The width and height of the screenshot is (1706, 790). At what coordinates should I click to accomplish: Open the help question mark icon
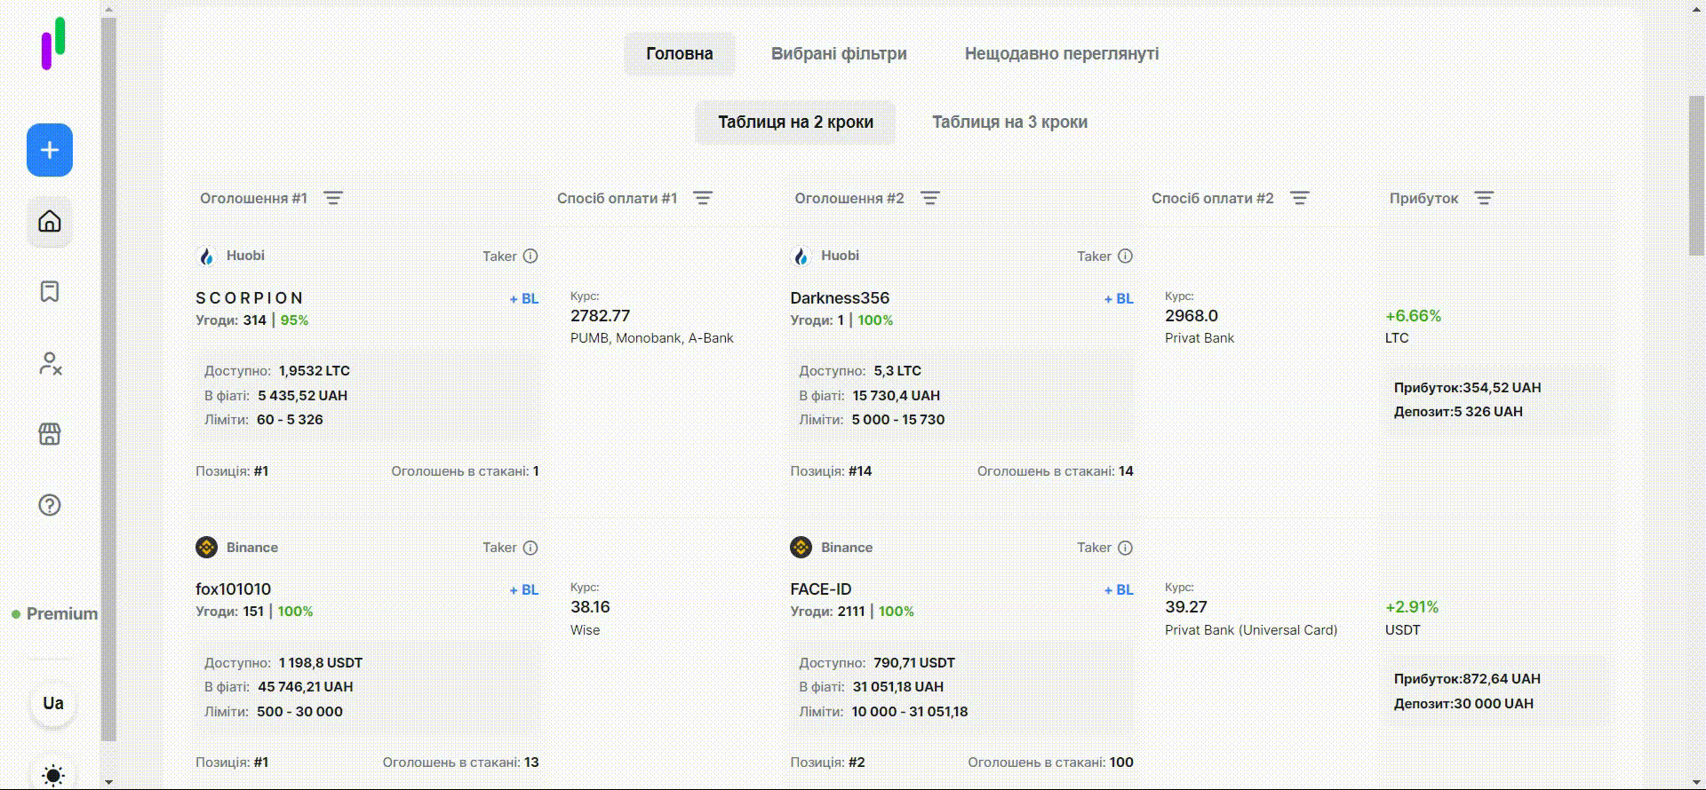pos(50,505)
